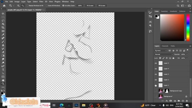Select the Crop tool

click(3, 28)
